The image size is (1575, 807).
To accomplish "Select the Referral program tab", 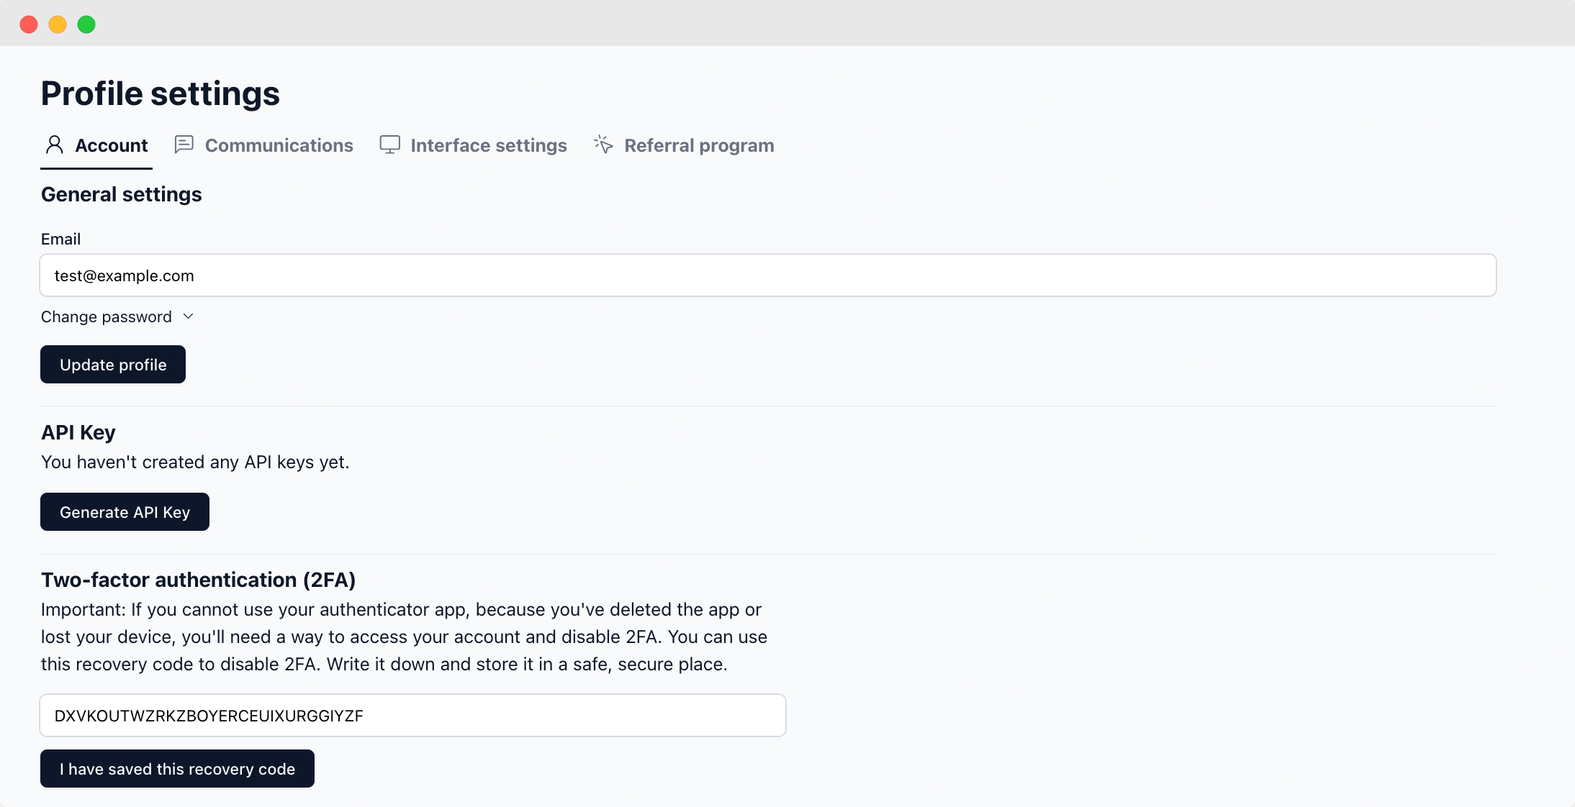I will tap(698, 145).
